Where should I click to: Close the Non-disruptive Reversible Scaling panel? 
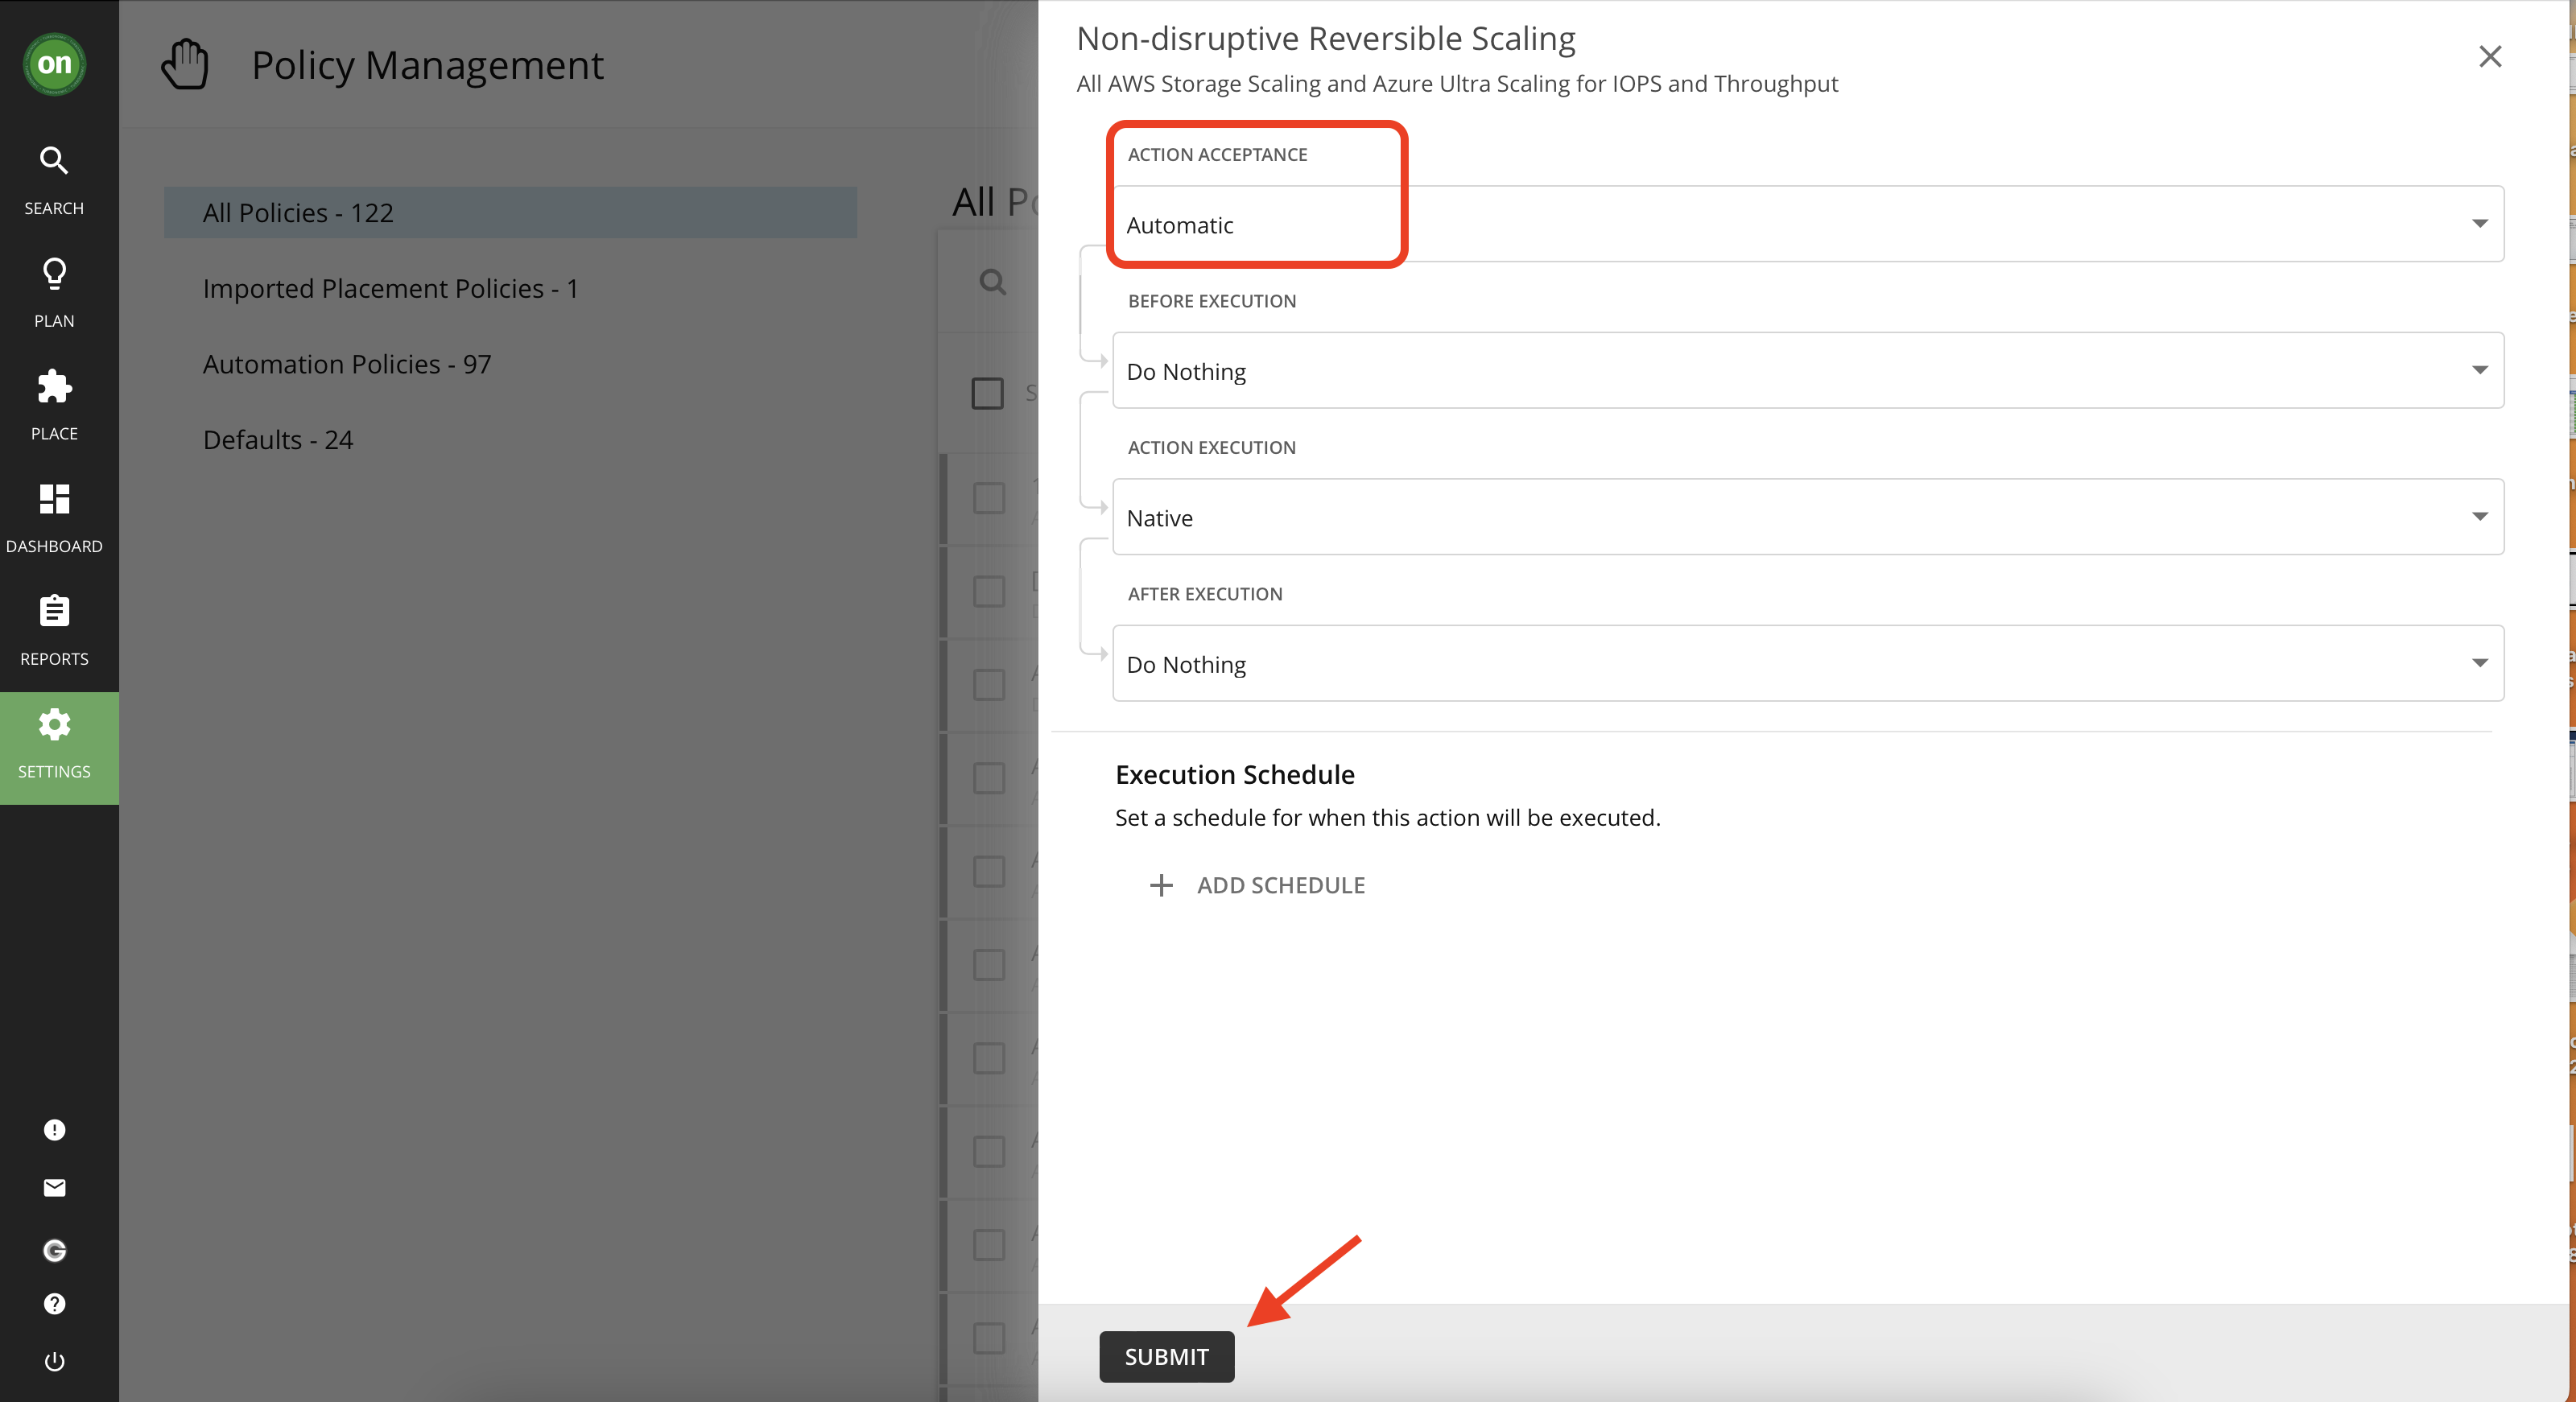click(2489, 56)
